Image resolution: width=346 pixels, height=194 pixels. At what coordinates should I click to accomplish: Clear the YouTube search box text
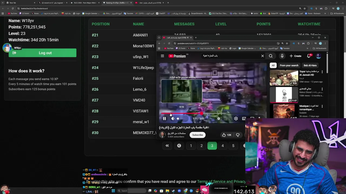point(262,56)
